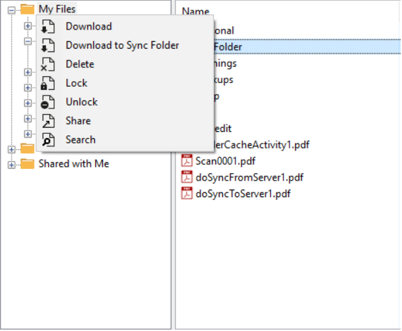
Task: Select the My Files root folder
Action: click(x=57, y=9)
